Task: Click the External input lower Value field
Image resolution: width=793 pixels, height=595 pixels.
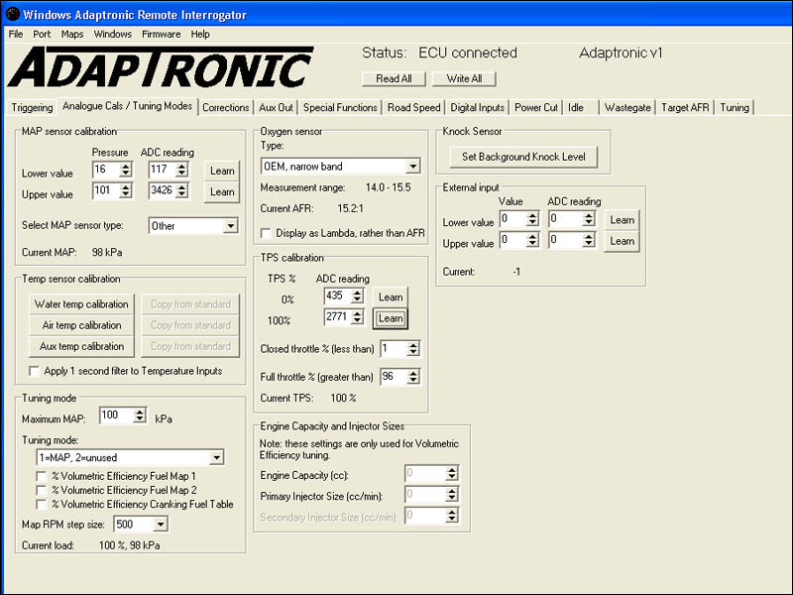Action: point(512,218)
